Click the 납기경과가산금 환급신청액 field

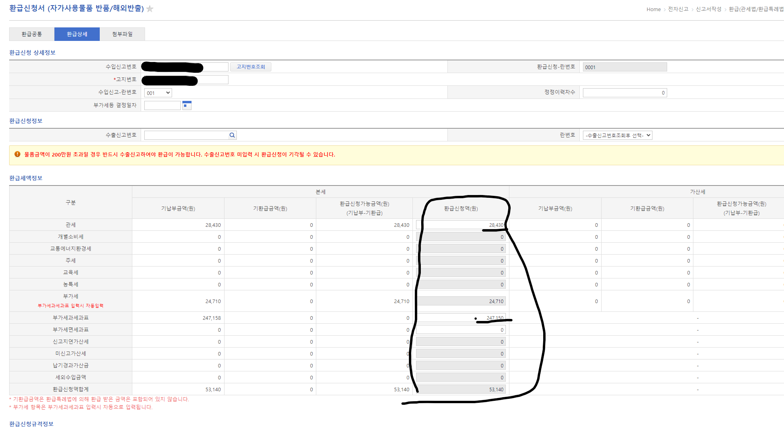(461, 365)
